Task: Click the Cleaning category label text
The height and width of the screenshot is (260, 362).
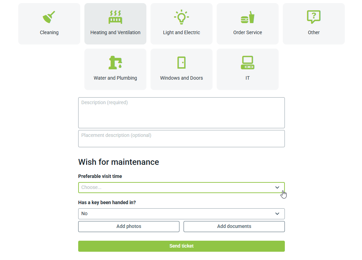Action: (49, 32)
